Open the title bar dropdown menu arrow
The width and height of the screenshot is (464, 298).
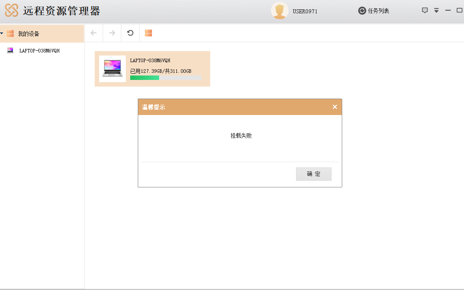coord(436,11)
